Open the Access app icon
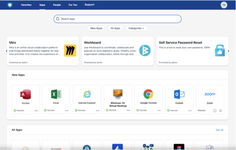Screen dimensions: 236x150 pos(25,94)
